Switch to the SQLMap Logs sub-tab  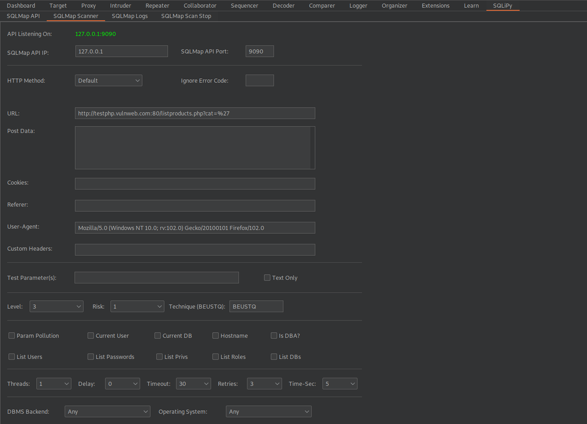(130, 16)
